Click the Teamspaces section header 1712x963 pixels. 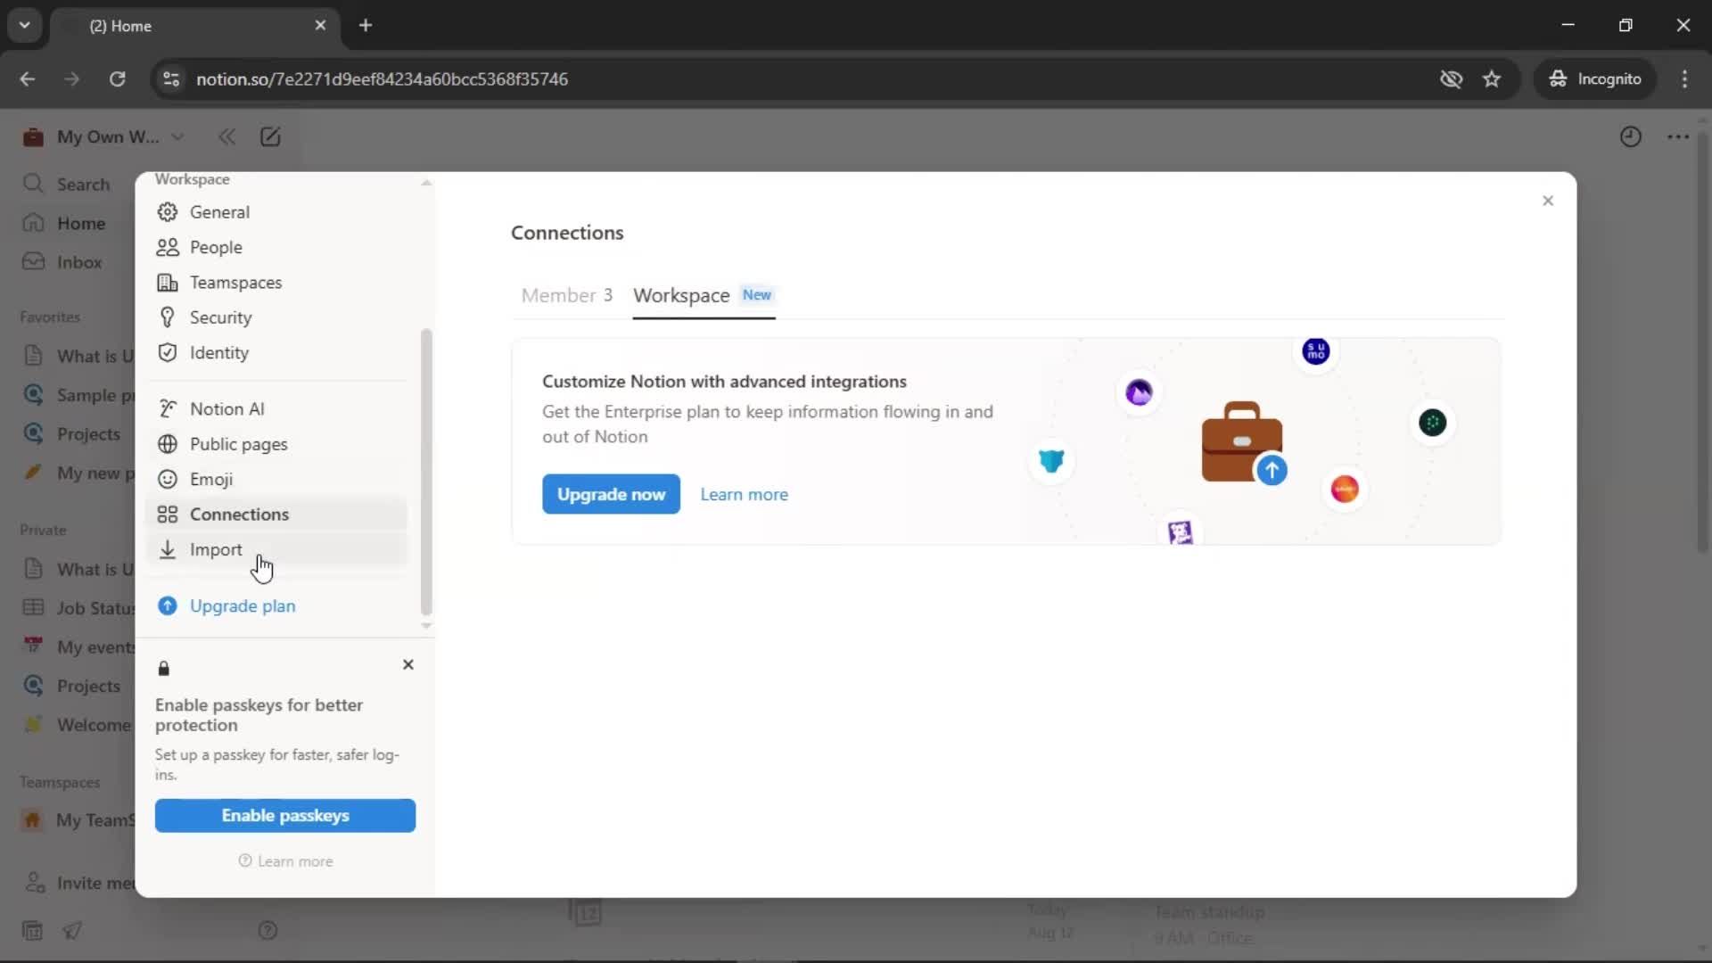pyautogui.click(x=60, y=783)
